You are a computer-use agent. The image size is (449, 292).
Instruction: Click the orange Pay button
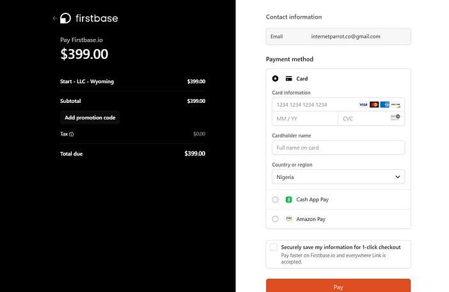point(338,286)
